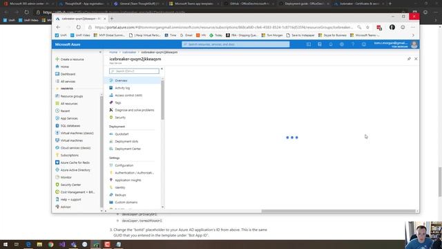Open Dashboard in Azure sidebar
The width and height of the screenshot is (442, 249).
(x=66, y=74)
